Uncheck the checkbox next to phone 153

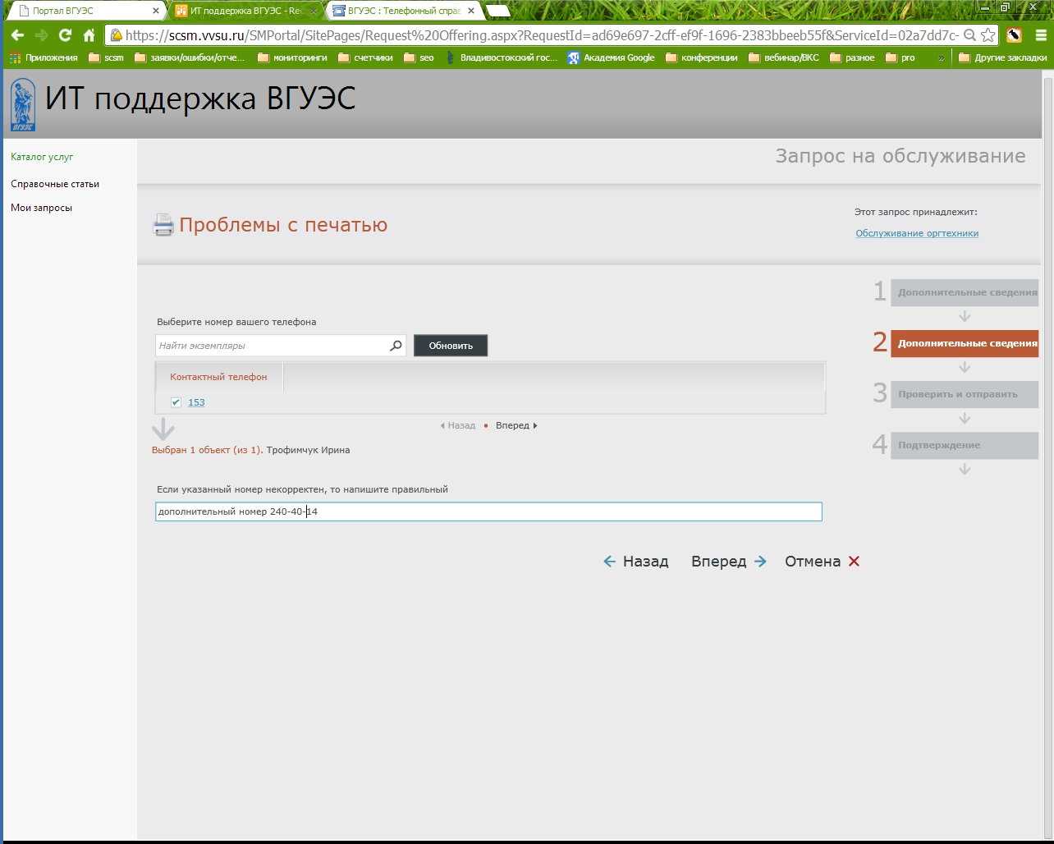point(176,402)
